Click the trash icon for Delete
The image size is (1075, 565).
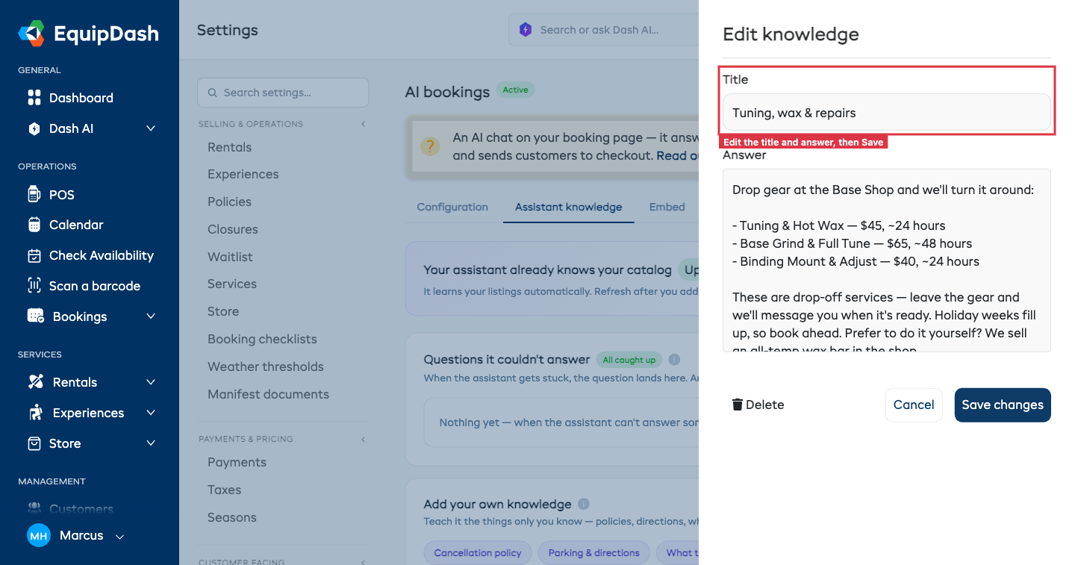click(738, 405)
